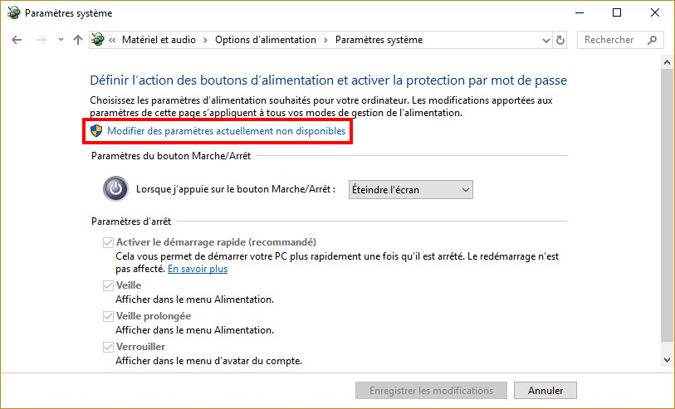Click the up-level arrow in the navigation bar
This screenshot has width=675, height=409.
pos(78,40)
